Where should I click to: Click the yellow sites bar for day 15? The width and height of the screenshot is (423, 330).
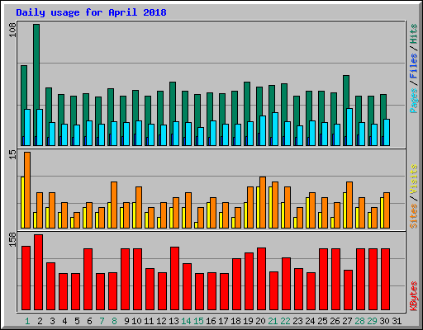(x=196, y=225)
